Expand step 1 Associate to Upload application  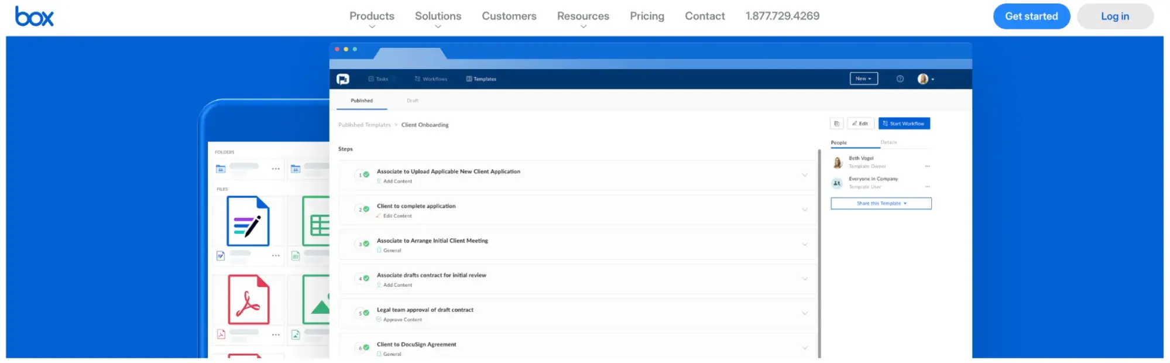coord(805,175)
